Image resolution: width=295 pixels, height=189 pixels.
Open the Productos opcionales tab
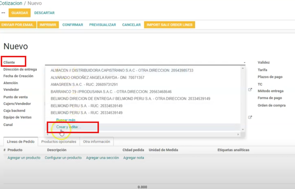point(59,142)
